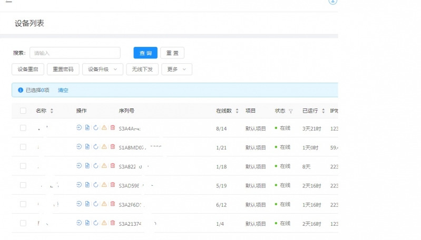This screenshot has width=421, height=240.
Task: Open user avatar icon at top right
Action: point(332,2)
